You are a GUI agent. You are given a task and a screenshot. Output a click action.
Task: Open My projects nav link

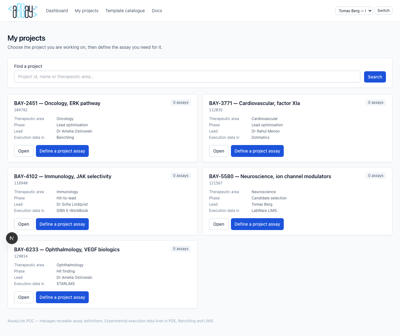87,11
